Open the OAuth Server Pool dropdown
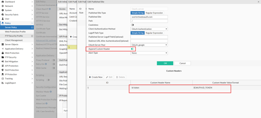The width and height of the screenshot is (261, 118). point(149,45)
